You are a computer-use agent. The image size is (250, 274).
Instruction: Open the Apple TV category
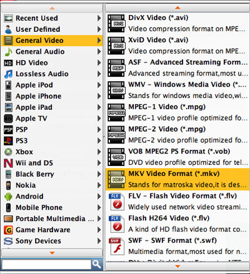[52, 119]
